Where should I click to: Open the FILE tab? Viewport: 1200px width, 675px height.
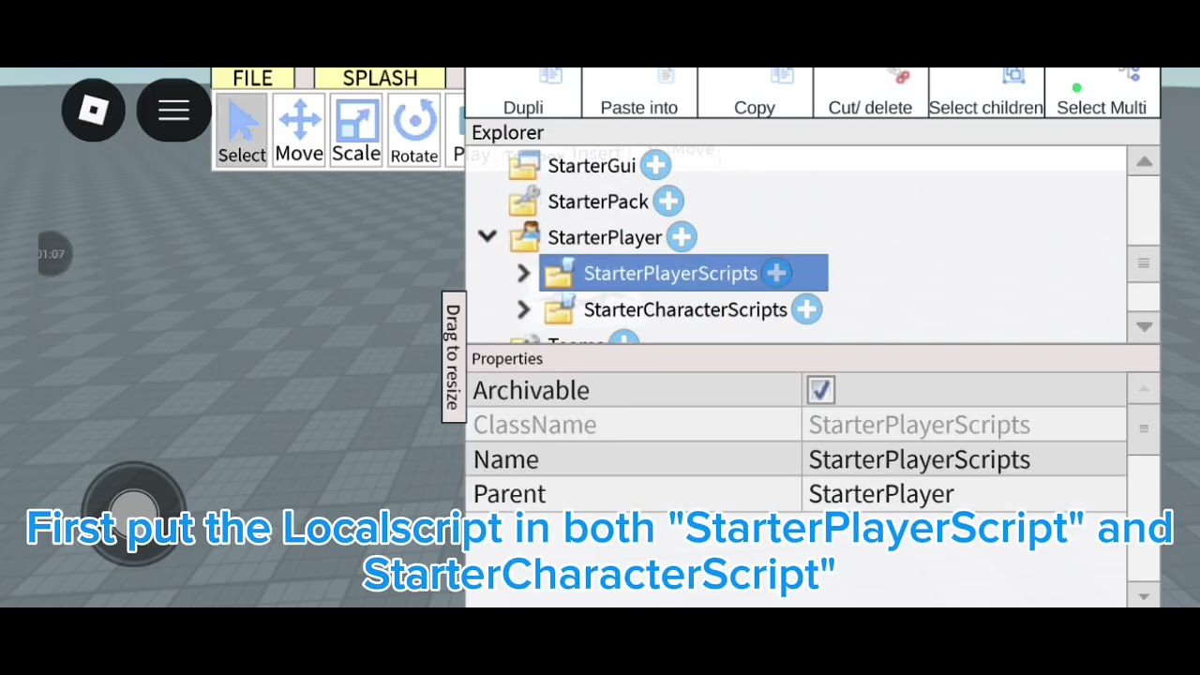tap(252, 79)
